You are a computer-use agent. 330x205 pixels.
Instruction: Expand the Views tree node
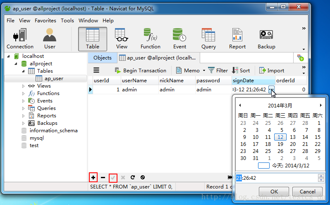point(23,86)
